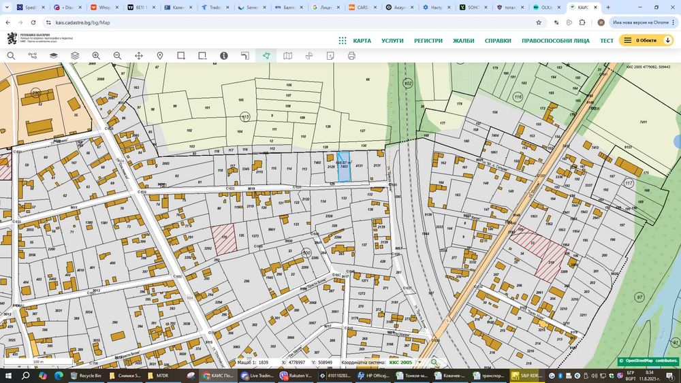Screen dimensions: 681x383
Task: Expand the КИС 2005 coordinate system dropdown
Action: 419,363
